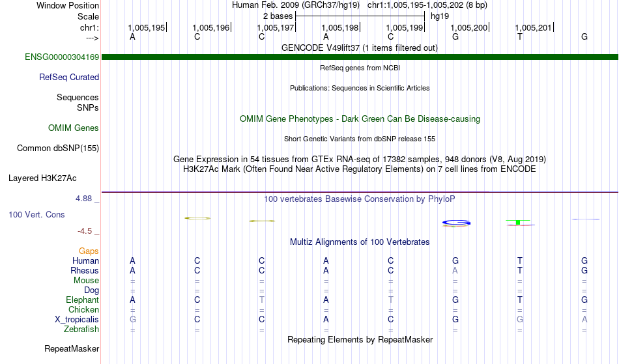The height and width of the screenshot is (364, 619).
Task: Click the Mouse species row label
Action: [x=86, y=281]
